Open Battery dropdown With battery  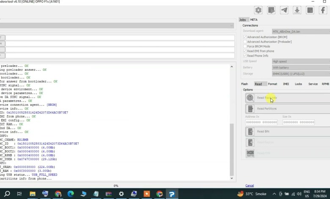click(301, 68)
